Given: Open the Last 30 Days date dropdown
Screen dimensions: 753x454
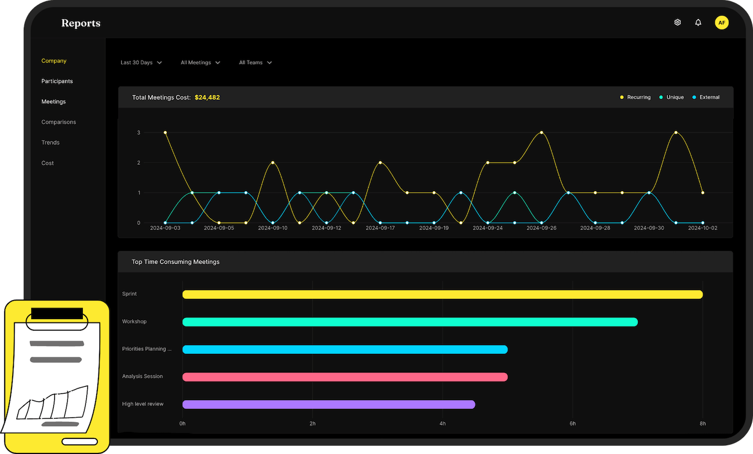Looking at the screenshot, I should [141, 63].
